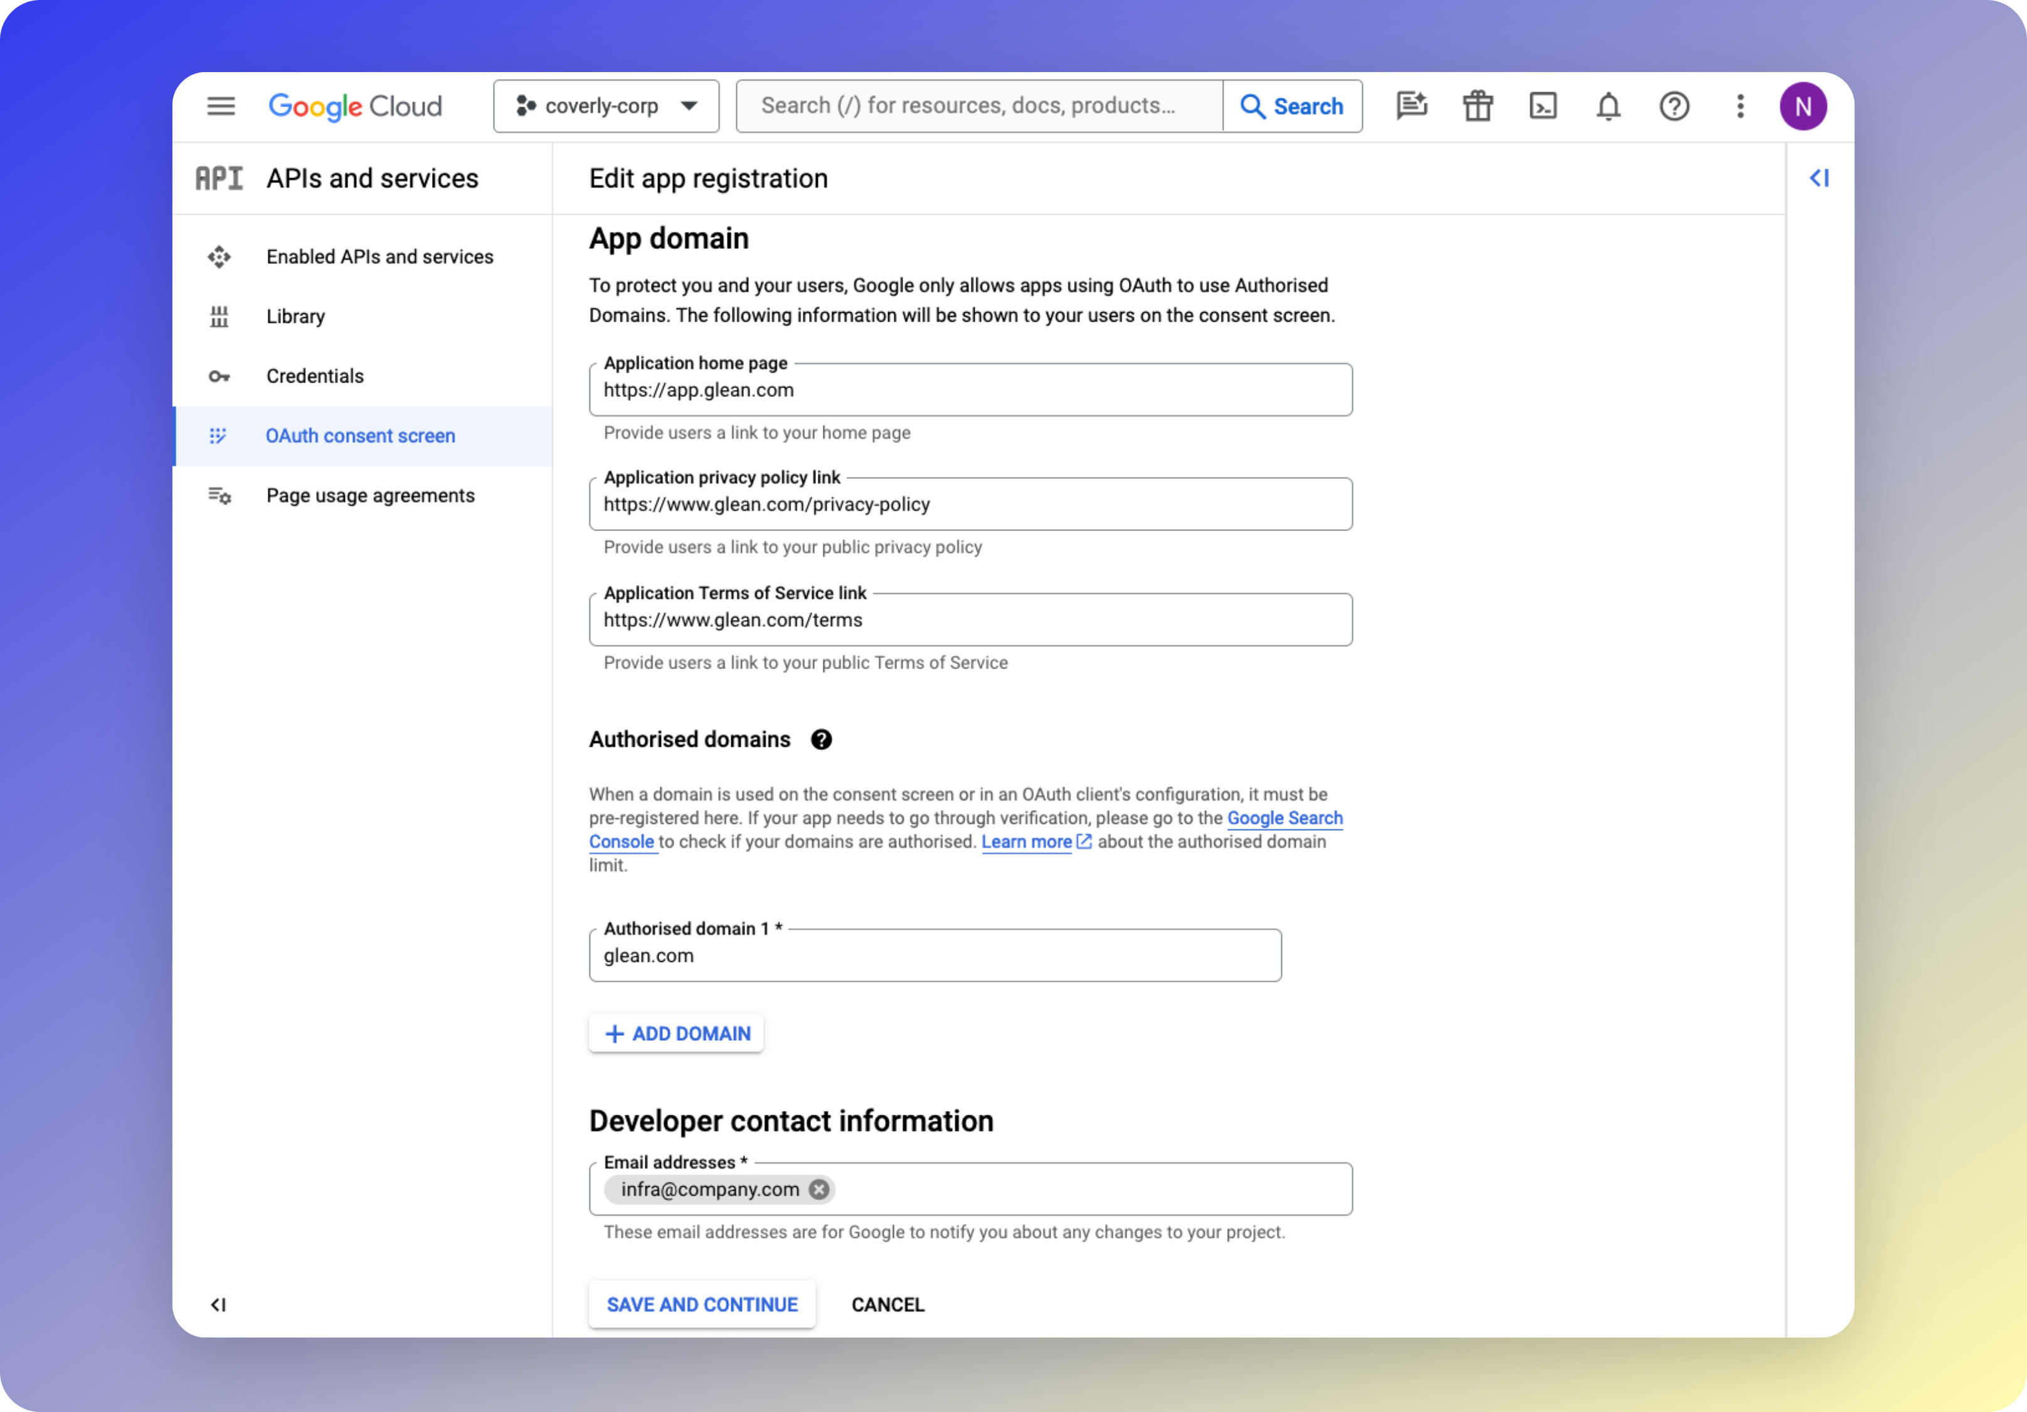Click the Authorised domains help icon

(x=821, y=739)
